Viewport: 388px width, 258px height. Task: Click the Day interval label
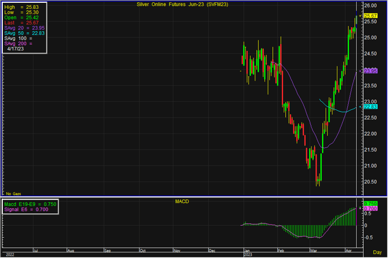click(x=377, y=251)
